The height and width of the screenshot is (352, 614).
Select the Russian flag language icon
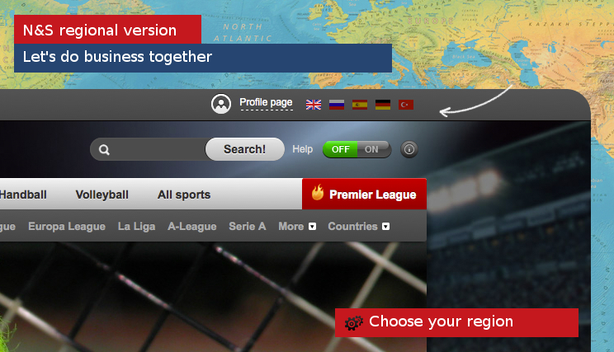(x=337, y=105)
